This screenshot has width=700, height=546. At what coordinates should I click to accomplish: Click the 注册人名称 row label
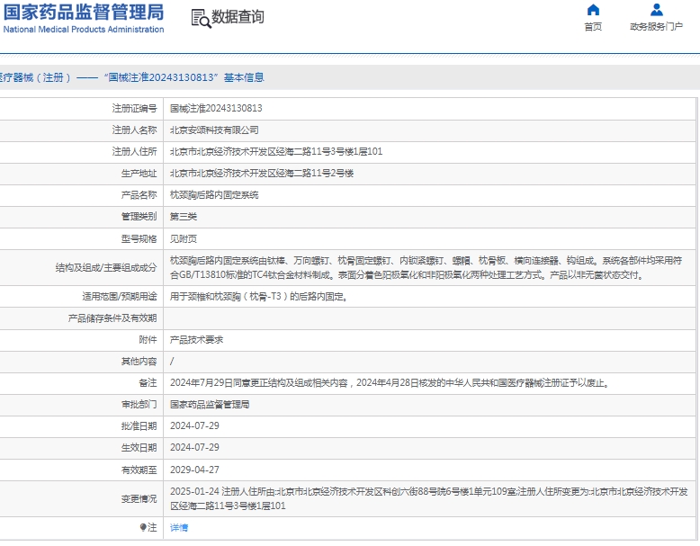click(134, 130)
